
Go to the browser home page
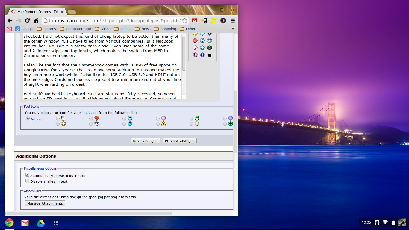(36, 21)
